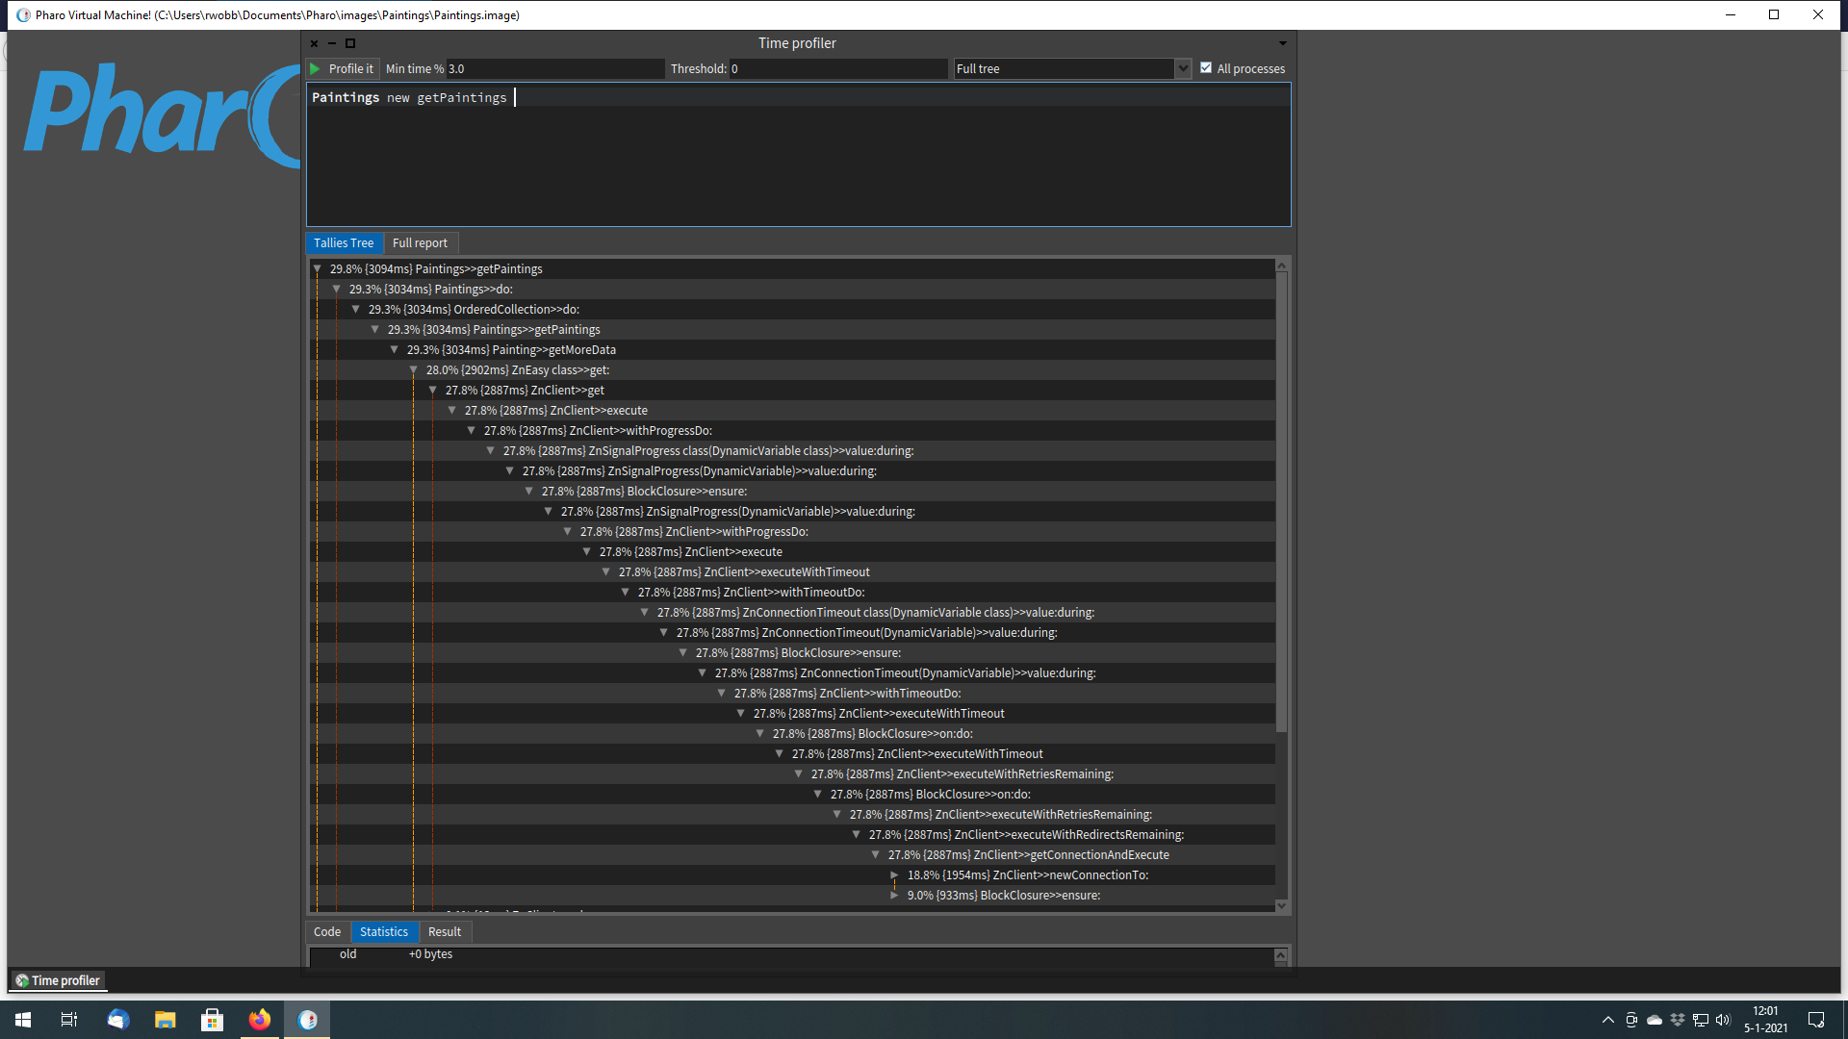
Task: Close the Time profiler window
Action: pyautogui.click(x=314, y=43)
